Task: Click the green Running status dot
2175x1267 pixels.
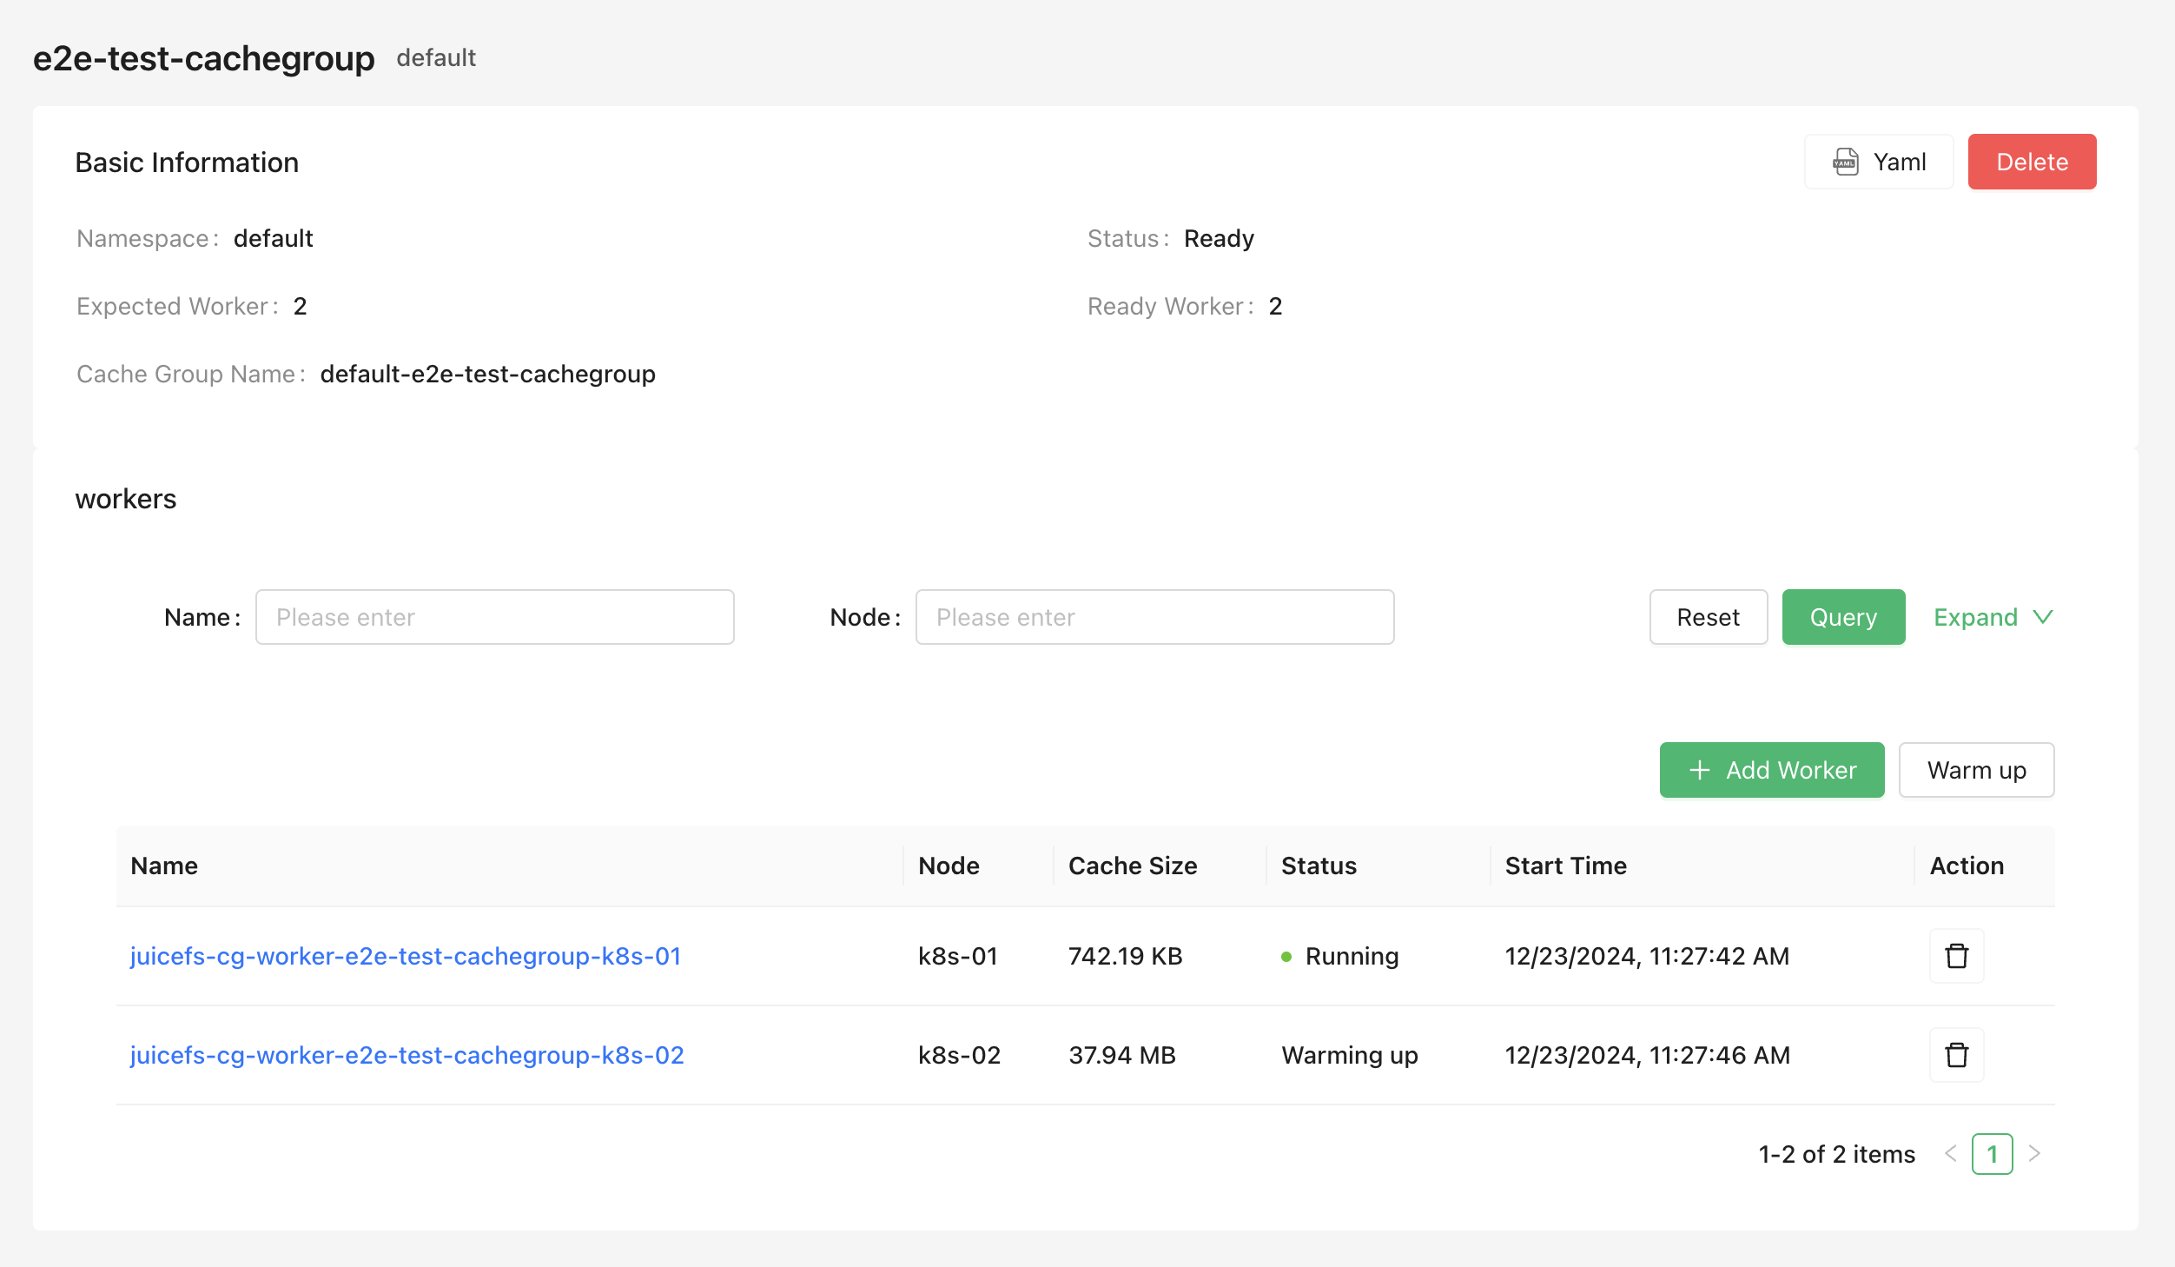Action: 1287,956
